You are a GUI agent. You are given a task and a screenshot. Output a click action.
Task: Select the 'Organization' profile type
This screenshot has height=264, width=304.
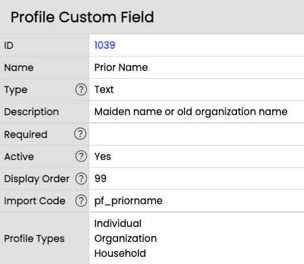click(125, 239)
